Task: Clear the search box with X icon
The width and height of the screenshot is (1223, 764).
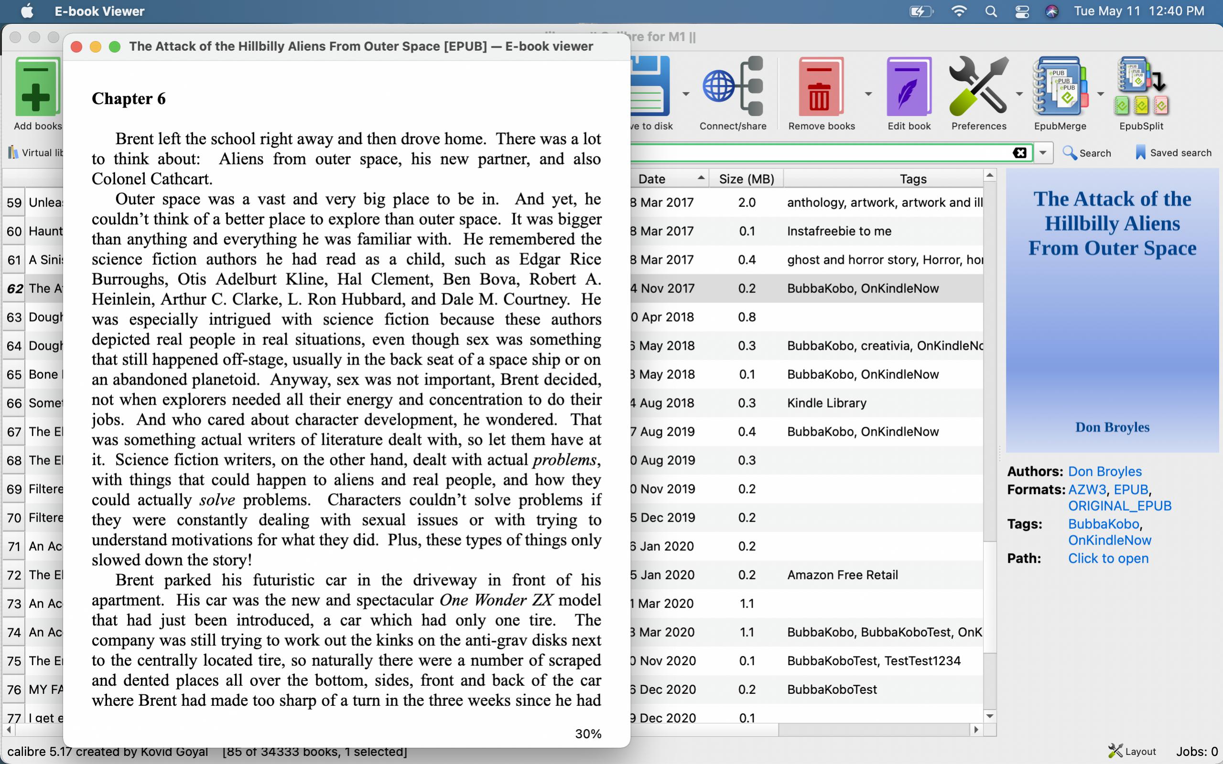Action: click(x=1019, y=152)
